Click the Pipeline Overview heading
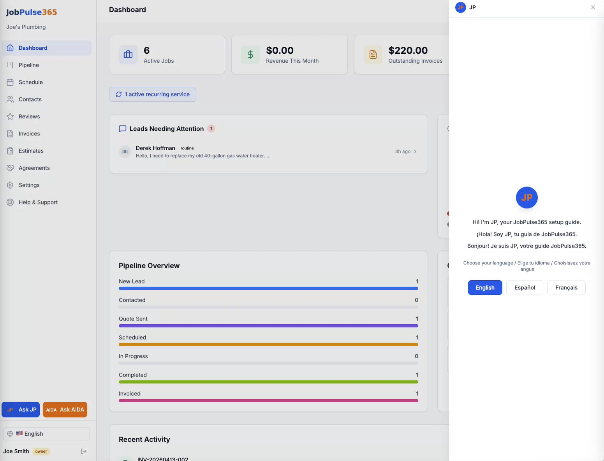The image size is (604, 461). click(x=149, y=266)
